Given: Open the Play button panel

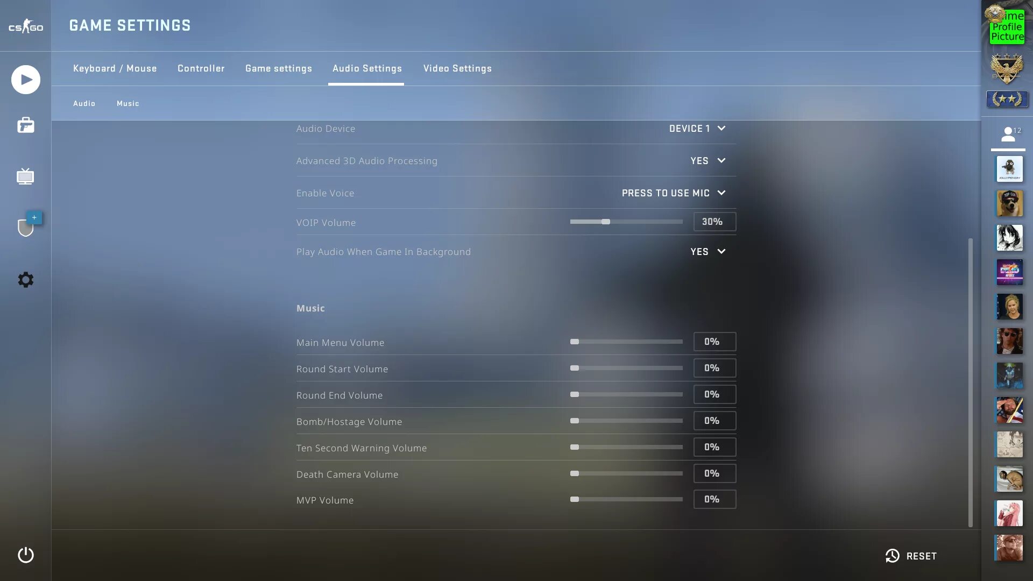Looking at the screenshot, I should [25, 79].
